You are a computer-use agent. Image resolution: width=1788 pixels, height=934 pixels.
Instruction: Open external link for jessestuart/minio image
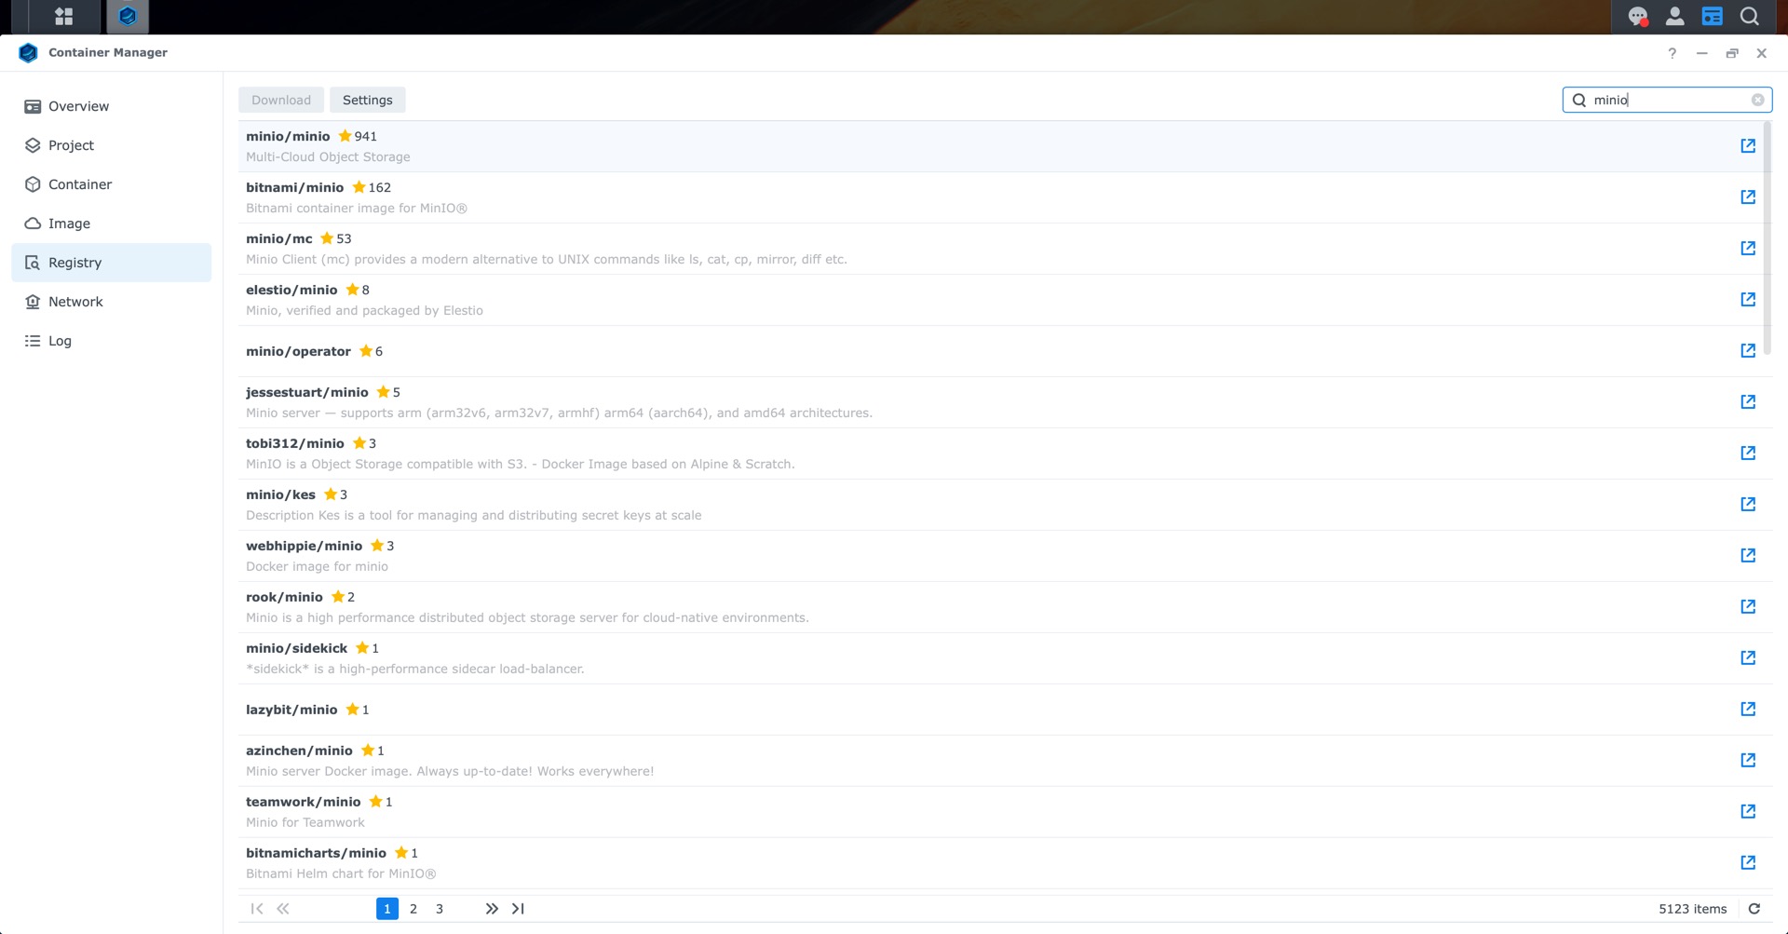coord(1748,402)
